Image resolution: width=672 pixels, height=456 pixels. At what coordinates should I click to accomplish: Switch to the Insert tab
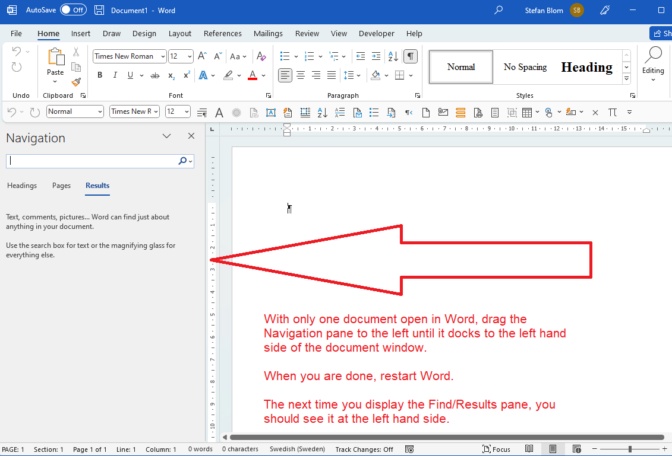pyautogui.click(x=81, y=33)
